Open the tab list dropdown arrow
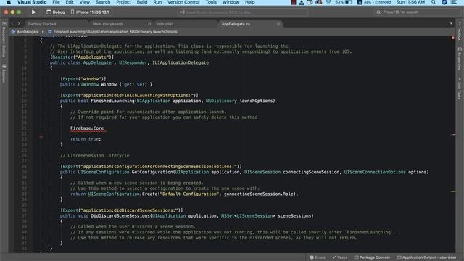Screen dimensions: 464x261 [451, 24]
